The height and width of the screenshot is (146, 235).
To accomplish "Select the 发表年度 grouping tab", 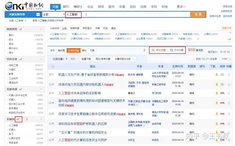I will click(x=74, y=29).
